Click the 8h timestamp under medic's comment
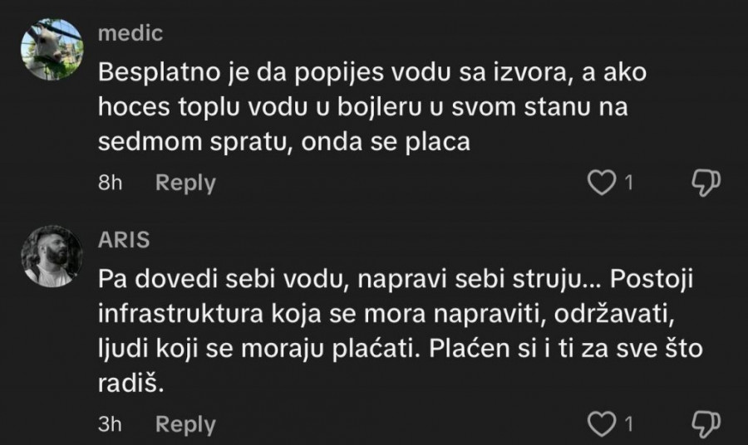 pyautogui.click(x=110, y=183)
